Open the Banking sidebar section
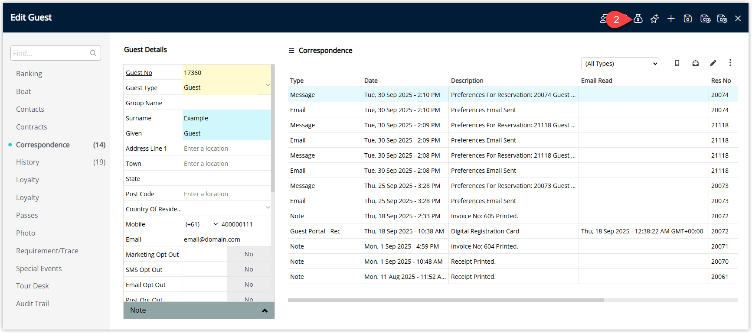Image resolution: width=752 pixels, height=333 pixels. click(29, 74)
